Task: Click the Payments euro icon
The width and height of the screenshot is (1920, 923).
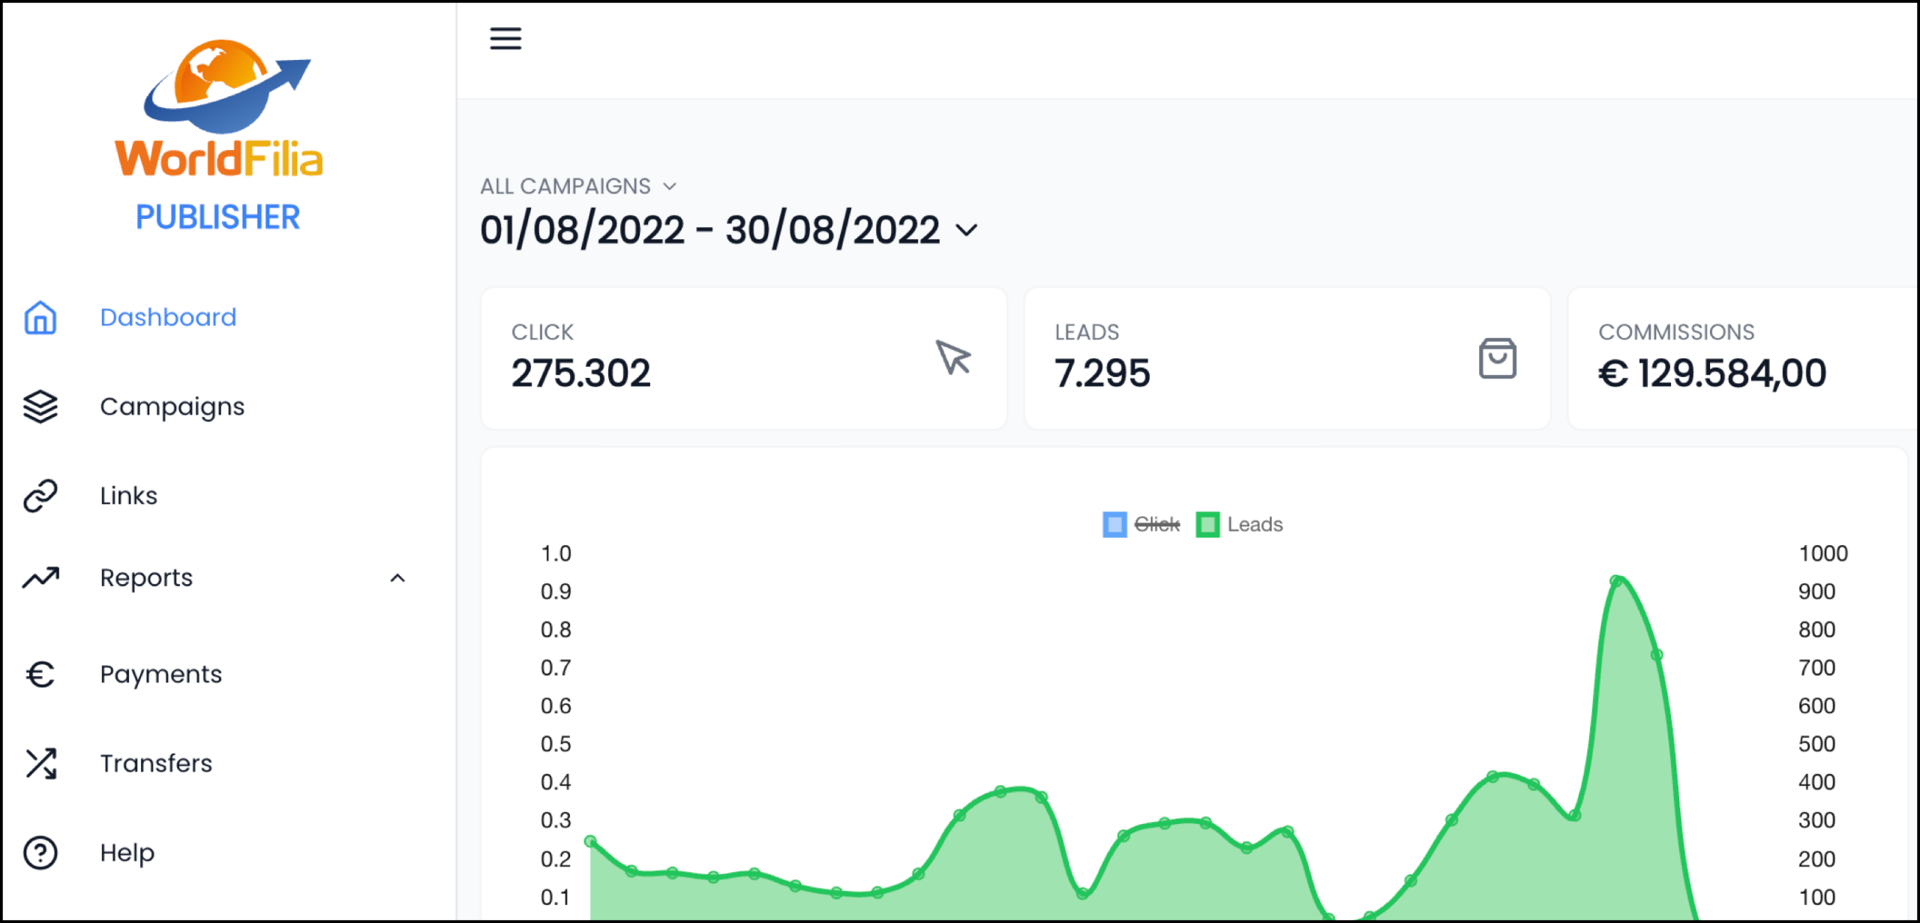Action: coord(40,675)
